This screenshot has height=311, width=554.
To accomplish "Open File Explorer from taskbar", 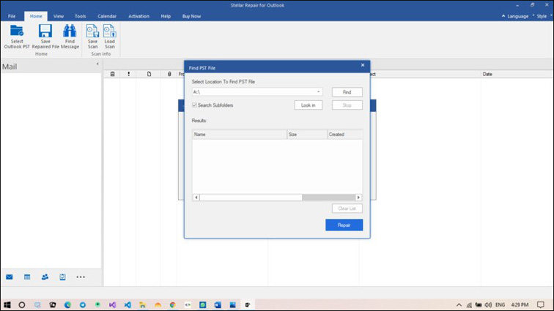I will click(142, 304).
